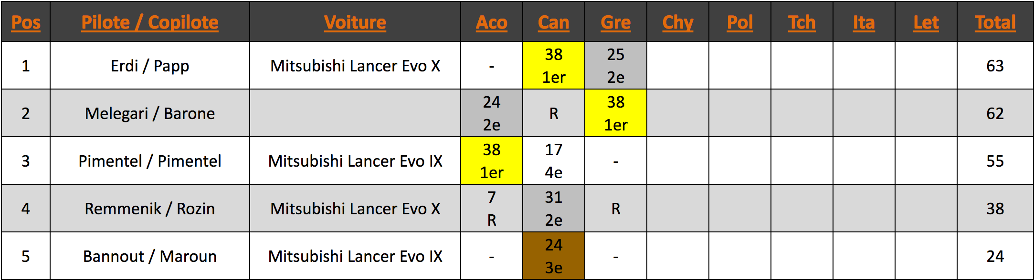This screenshot has height=280, width=1034.
Task: Select the Melegari / Barone crew cell
Action: tap(150, 113)
